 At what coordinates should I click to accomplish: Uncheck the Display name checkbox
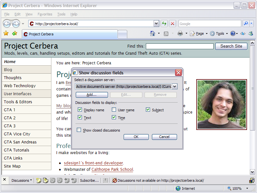(80, 110)
